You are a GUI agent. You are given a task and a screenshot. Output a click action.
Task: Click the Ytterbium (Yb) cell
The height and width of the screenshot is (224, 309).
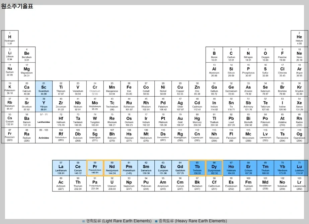pyautogui.click(x=283, y=168)
